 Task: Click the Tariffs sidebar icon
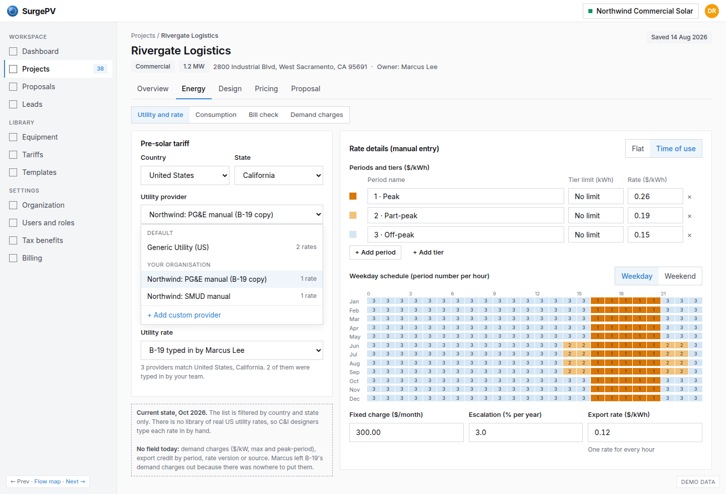(13, 155)
